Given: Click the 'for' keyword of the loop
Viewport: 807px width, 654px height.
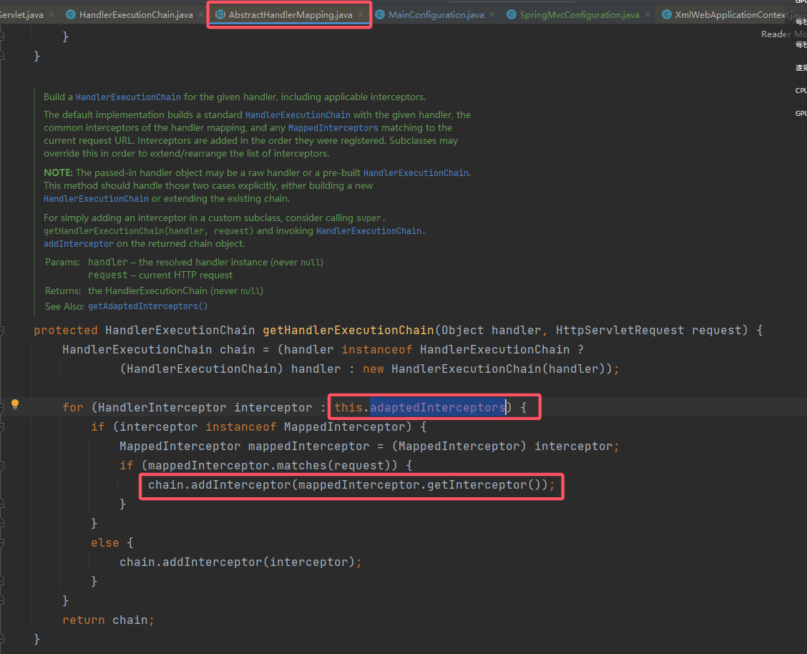Looking at the screenshot, I should click(72, 408).
